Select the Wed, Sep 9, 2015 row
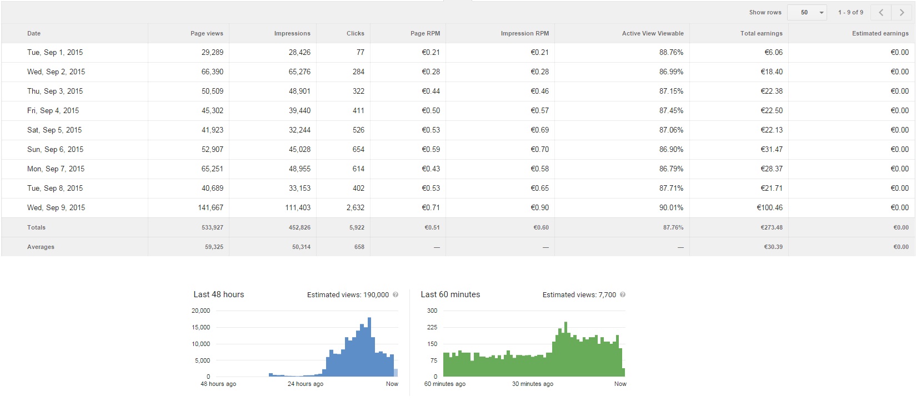916x417 pixels. [56, 207]
